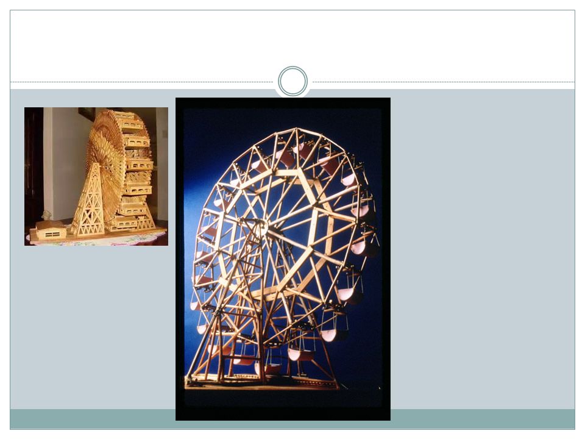Click the dashed line right of the circle
Screen dimensions: 585x439
pos(444,82)
